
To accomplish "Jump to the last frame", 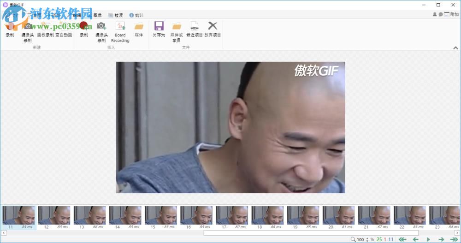I will 454,239.
